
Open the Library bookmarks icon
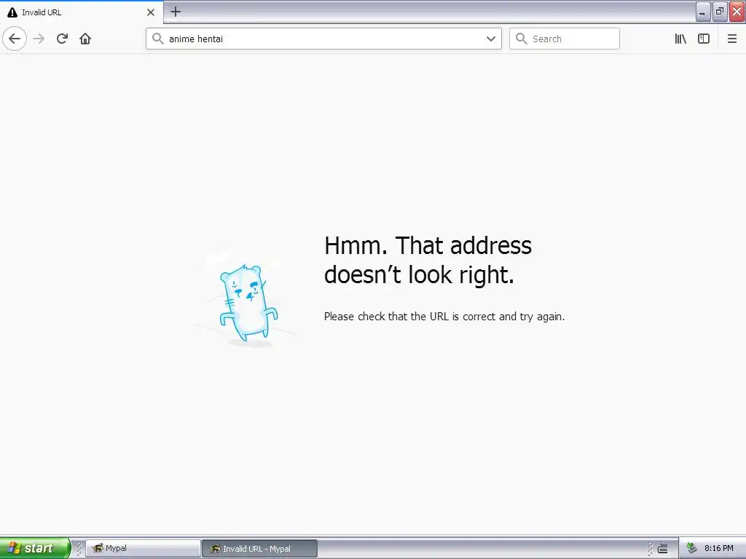tap(680, 39)
